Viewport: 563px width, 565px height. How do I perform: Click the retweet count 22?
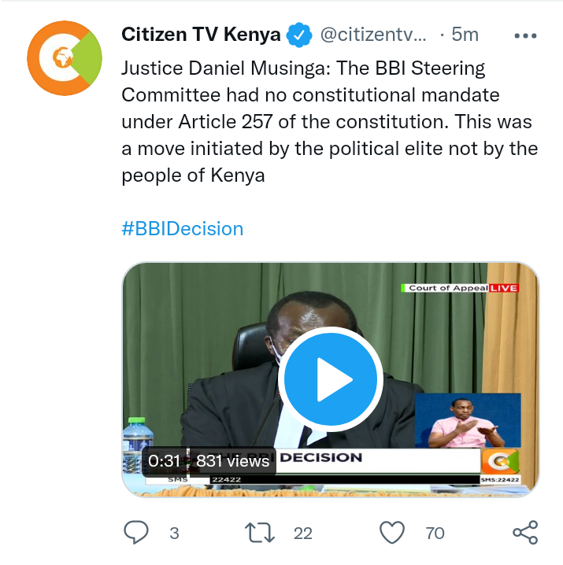[x=303, y=534]
